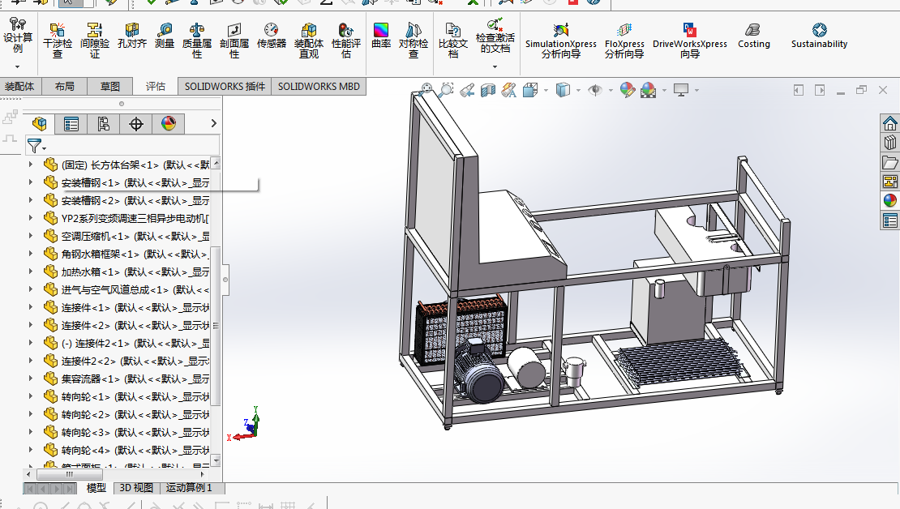Open the 对称检查 symmetry check tool

(x=414, y=41)
